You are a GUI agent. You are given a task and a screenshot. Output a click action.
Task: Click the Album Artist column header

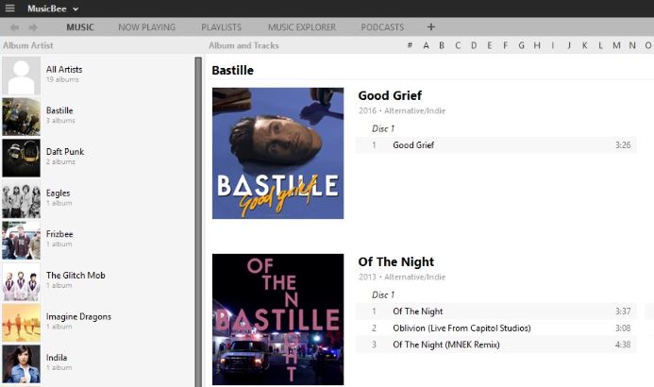click(x=28, y=45)
